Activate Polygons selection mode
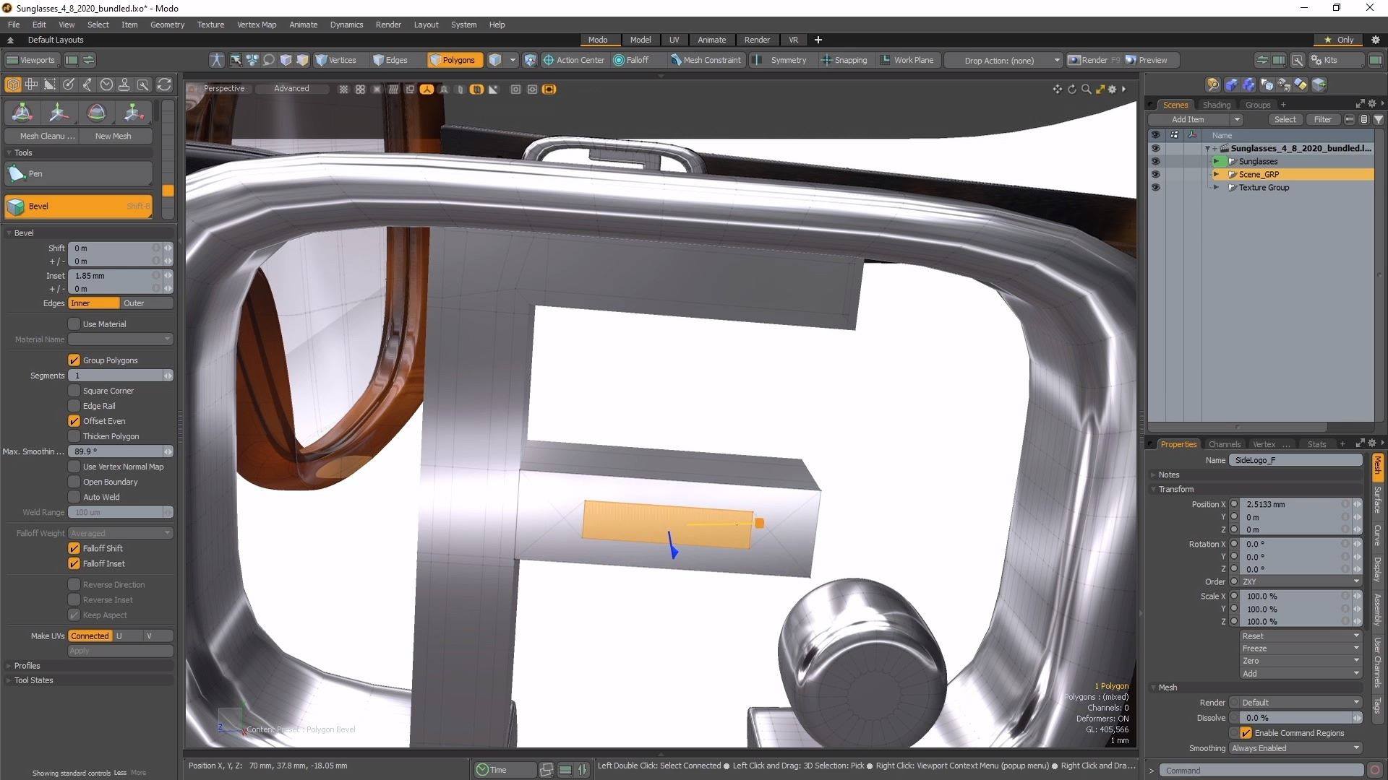Viewport: 1388px width, 780px height. [453, 60]
